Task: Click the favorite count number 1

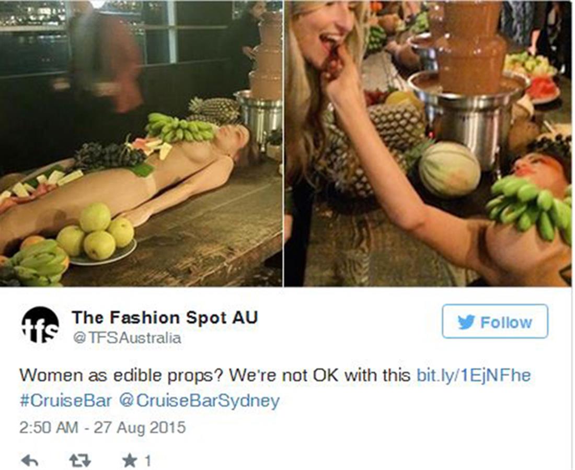Action: point(147,461)
